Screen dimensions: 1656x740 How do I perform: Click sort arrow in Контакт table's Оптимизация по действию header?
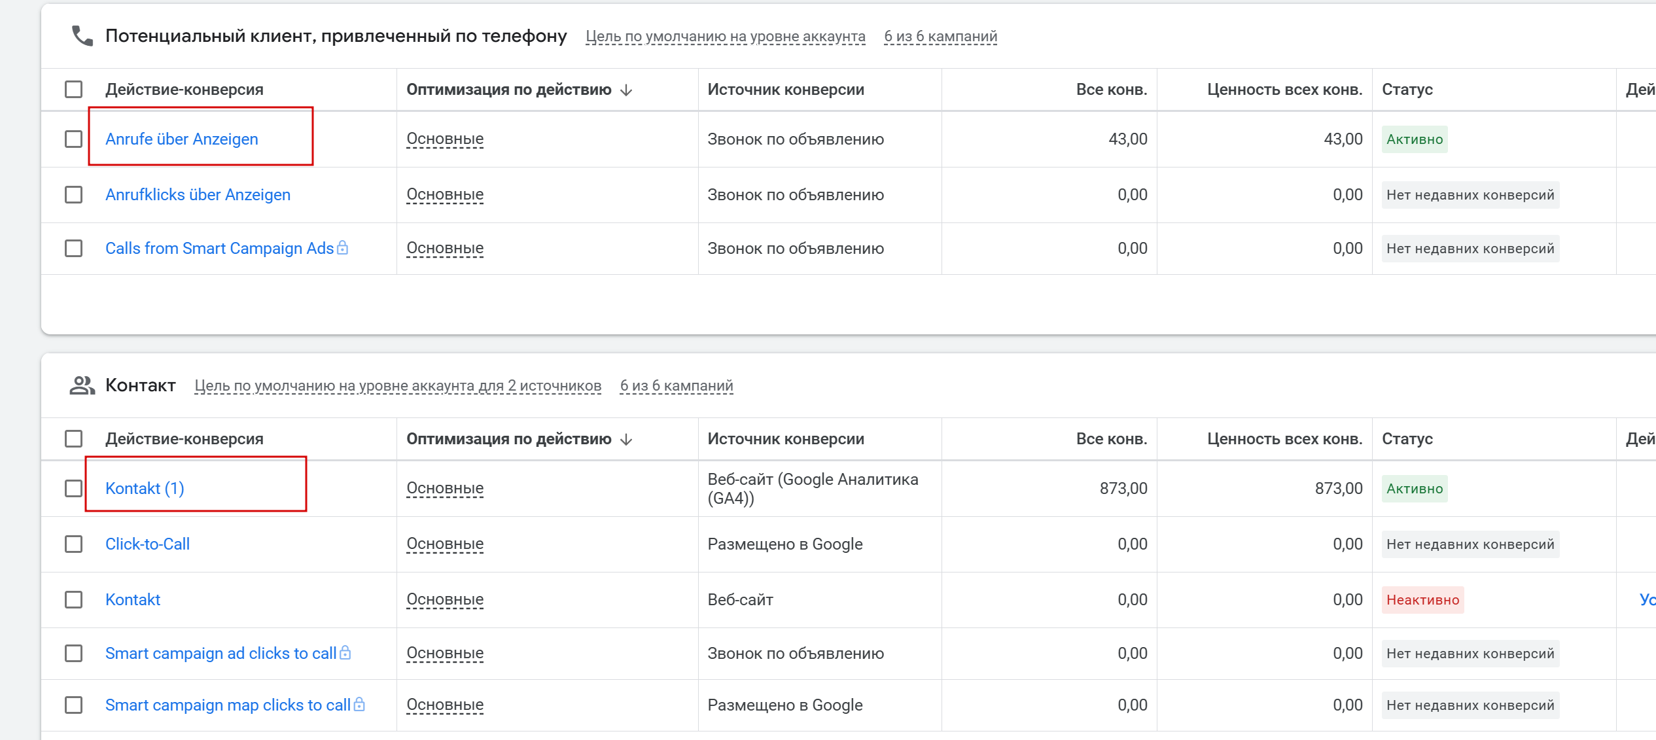click(x=626, y=440)
